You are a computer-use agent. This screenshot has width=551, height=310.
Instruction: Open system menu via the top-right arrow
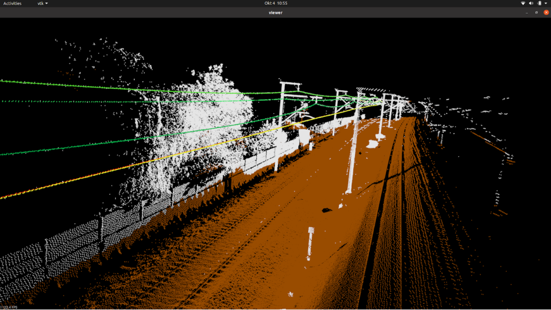[545, 3]
